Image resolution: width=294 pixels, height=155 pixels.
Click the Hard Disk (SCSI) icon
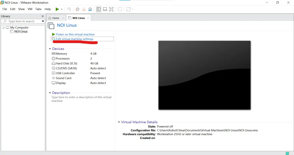point(53,63)
